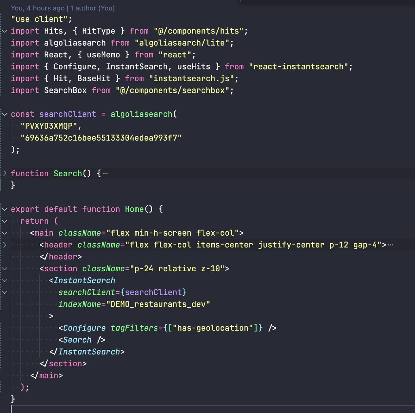
Task: Collapse the return ( statement fold
Action: [4, 221]
